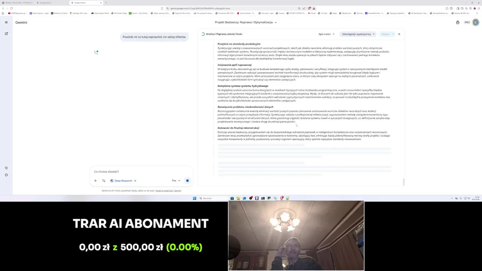
Task: Click the heading 'Inicjowanie pętli naprawczej'
Action: coord(235,65)
